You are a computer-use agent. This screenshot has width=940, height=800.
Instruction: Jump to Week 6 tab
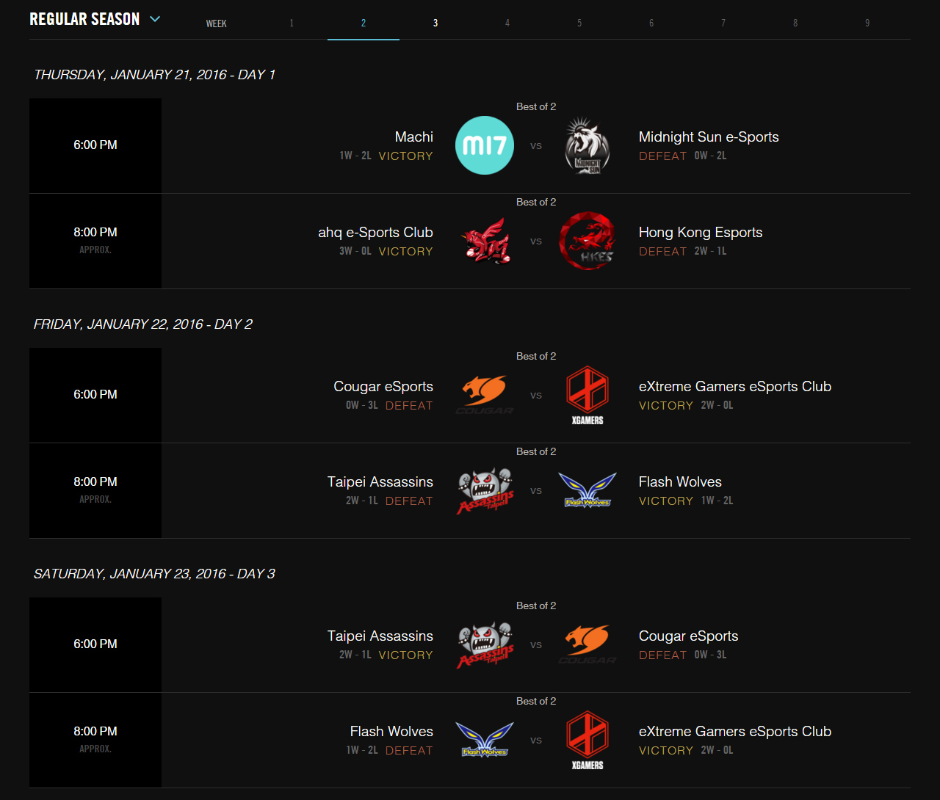(x=651, y=23)
